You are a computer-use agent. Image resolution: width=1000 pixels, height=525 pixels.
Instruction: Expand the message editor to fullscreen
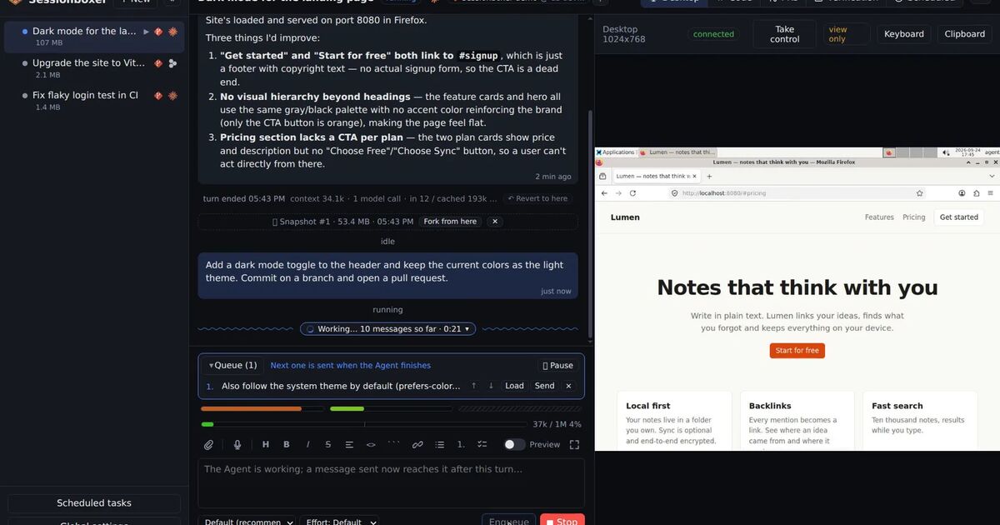coord(574,444)
